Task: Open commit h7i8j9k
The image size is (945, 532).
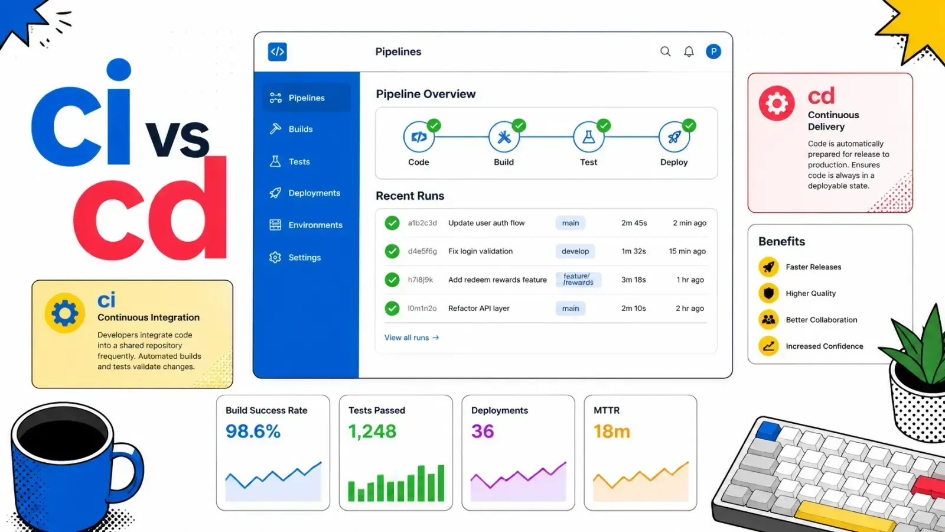Action: 421,280
